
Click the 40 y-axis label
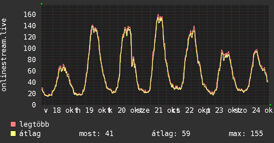32,82
